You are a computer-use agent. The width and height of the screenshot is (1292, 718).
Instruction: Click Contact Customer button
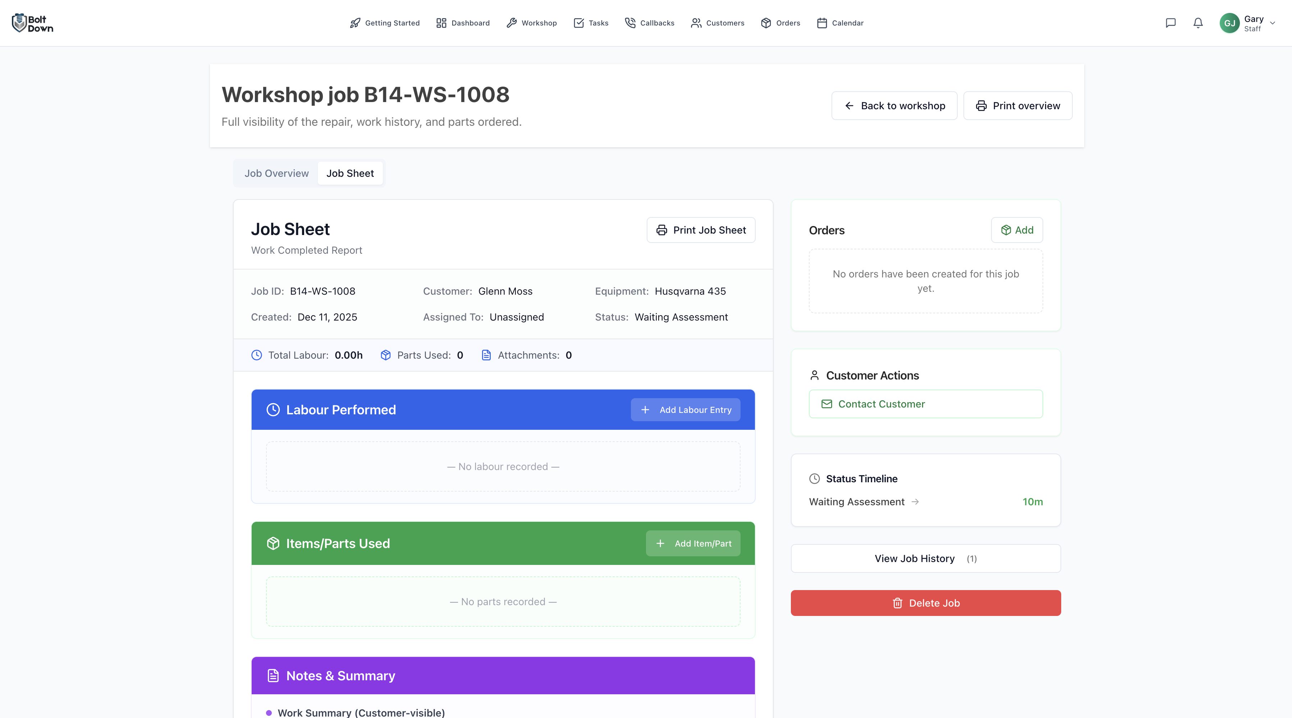pyautogui.click(x=925, y=404)
